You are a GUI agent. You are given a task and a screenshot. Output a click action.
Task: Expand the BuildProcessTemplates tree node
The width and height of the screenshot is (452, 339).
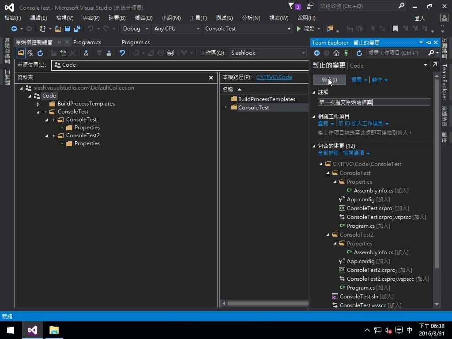point(38,104)
